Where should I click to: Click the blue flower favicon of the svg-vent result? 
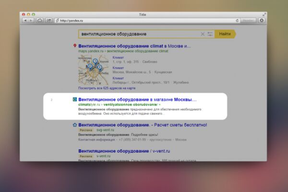(75, 125)
